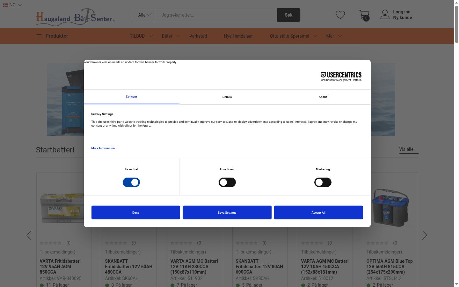Open VARTA AGM MC Batteri 11AH product
Image resolution: width=459 pixels, height=287 pixels.
point(194,267)
